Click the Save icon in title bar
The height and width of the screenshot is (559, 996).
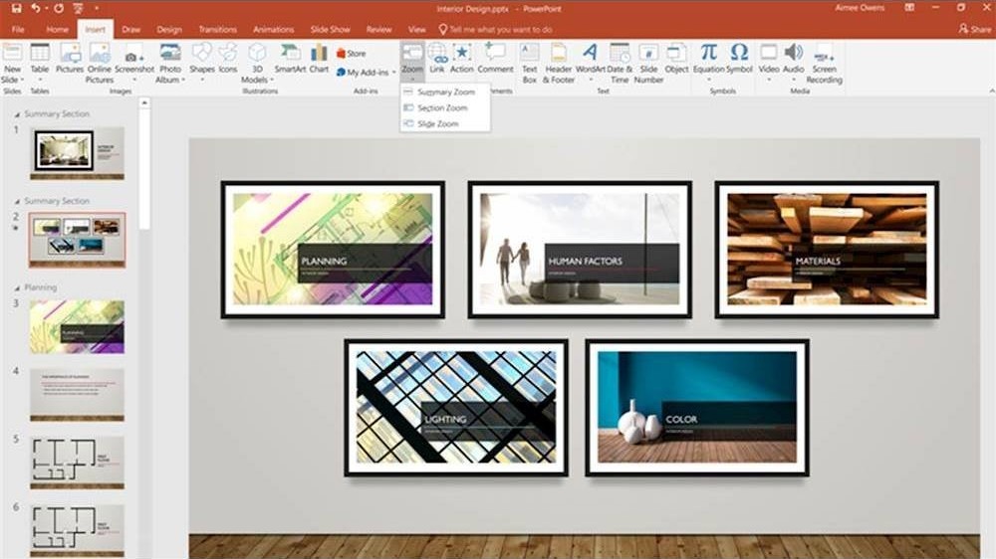tap(17, 8)
